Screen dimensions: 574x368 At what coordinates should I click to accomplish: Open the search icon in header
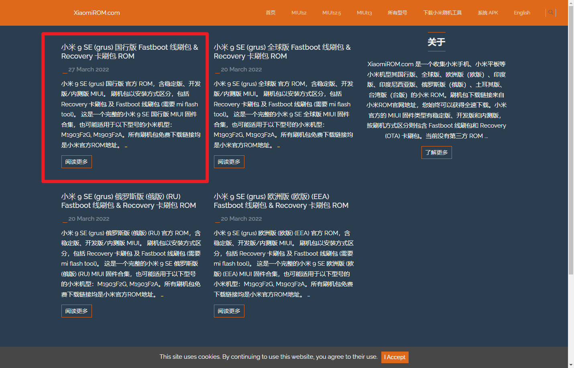[x=551, y=12]
